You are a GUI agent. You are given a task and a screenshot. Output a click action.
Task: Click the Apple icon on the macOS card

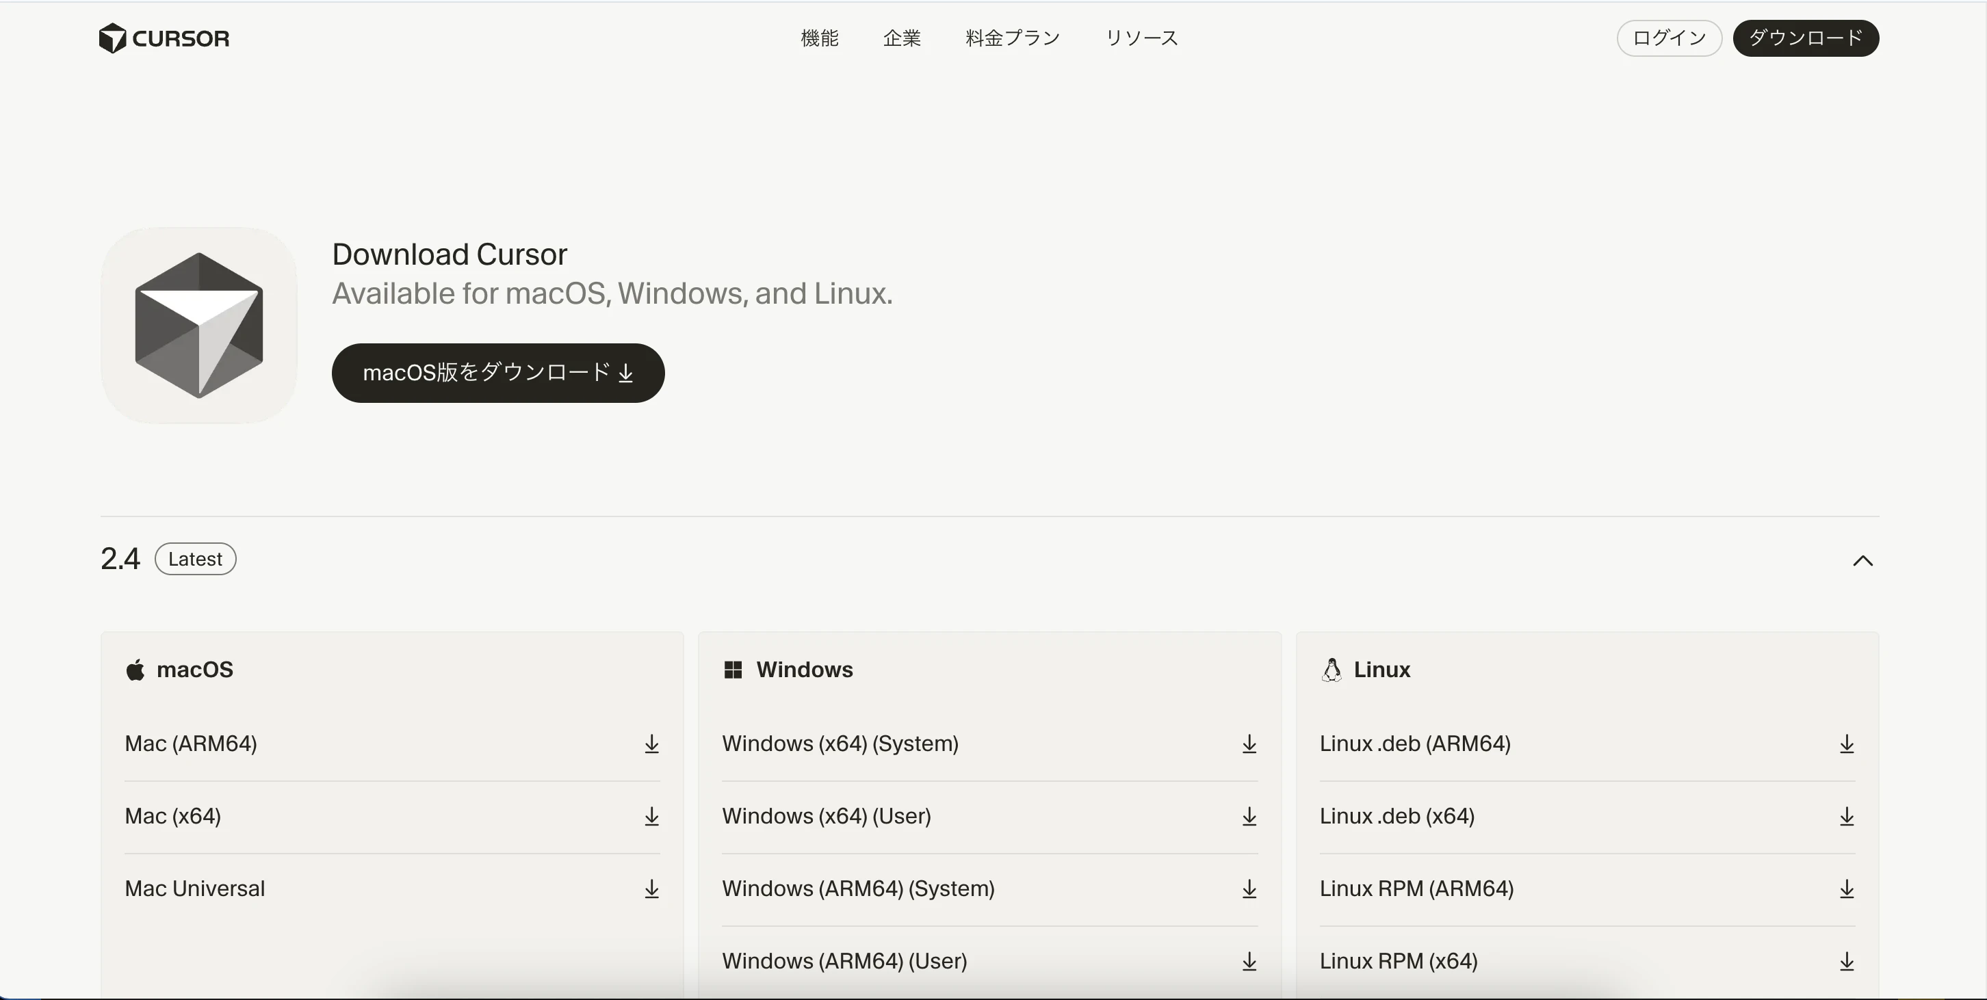pos(135,670)
